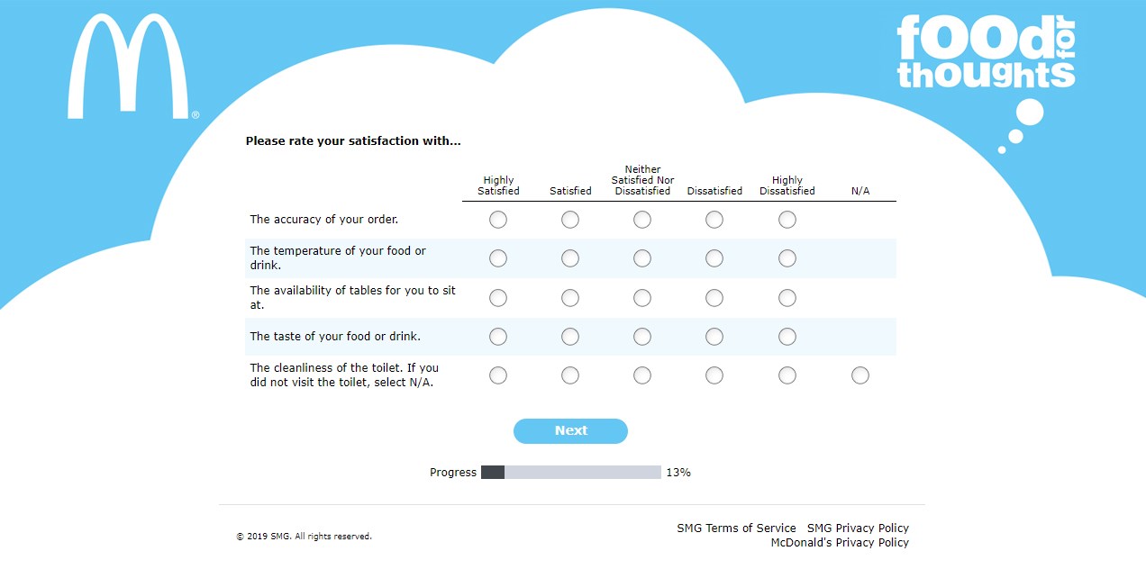This screenshot has width=1146, height=587.
Task: Click the McDonald's golden arches logo
Action: click(x=132, y=67)
